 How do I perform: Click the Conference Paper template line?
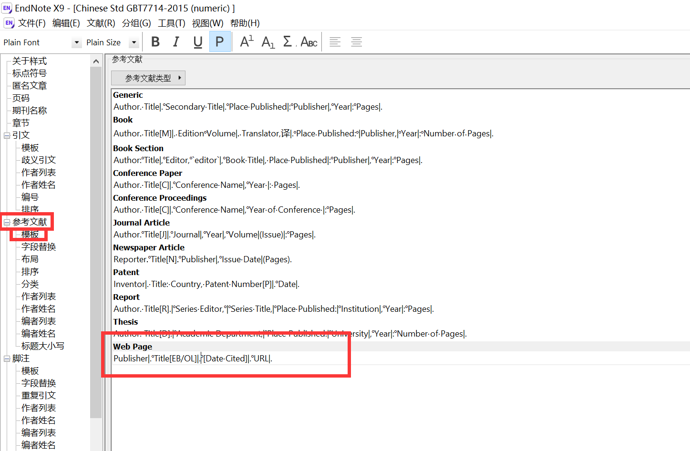206,185
